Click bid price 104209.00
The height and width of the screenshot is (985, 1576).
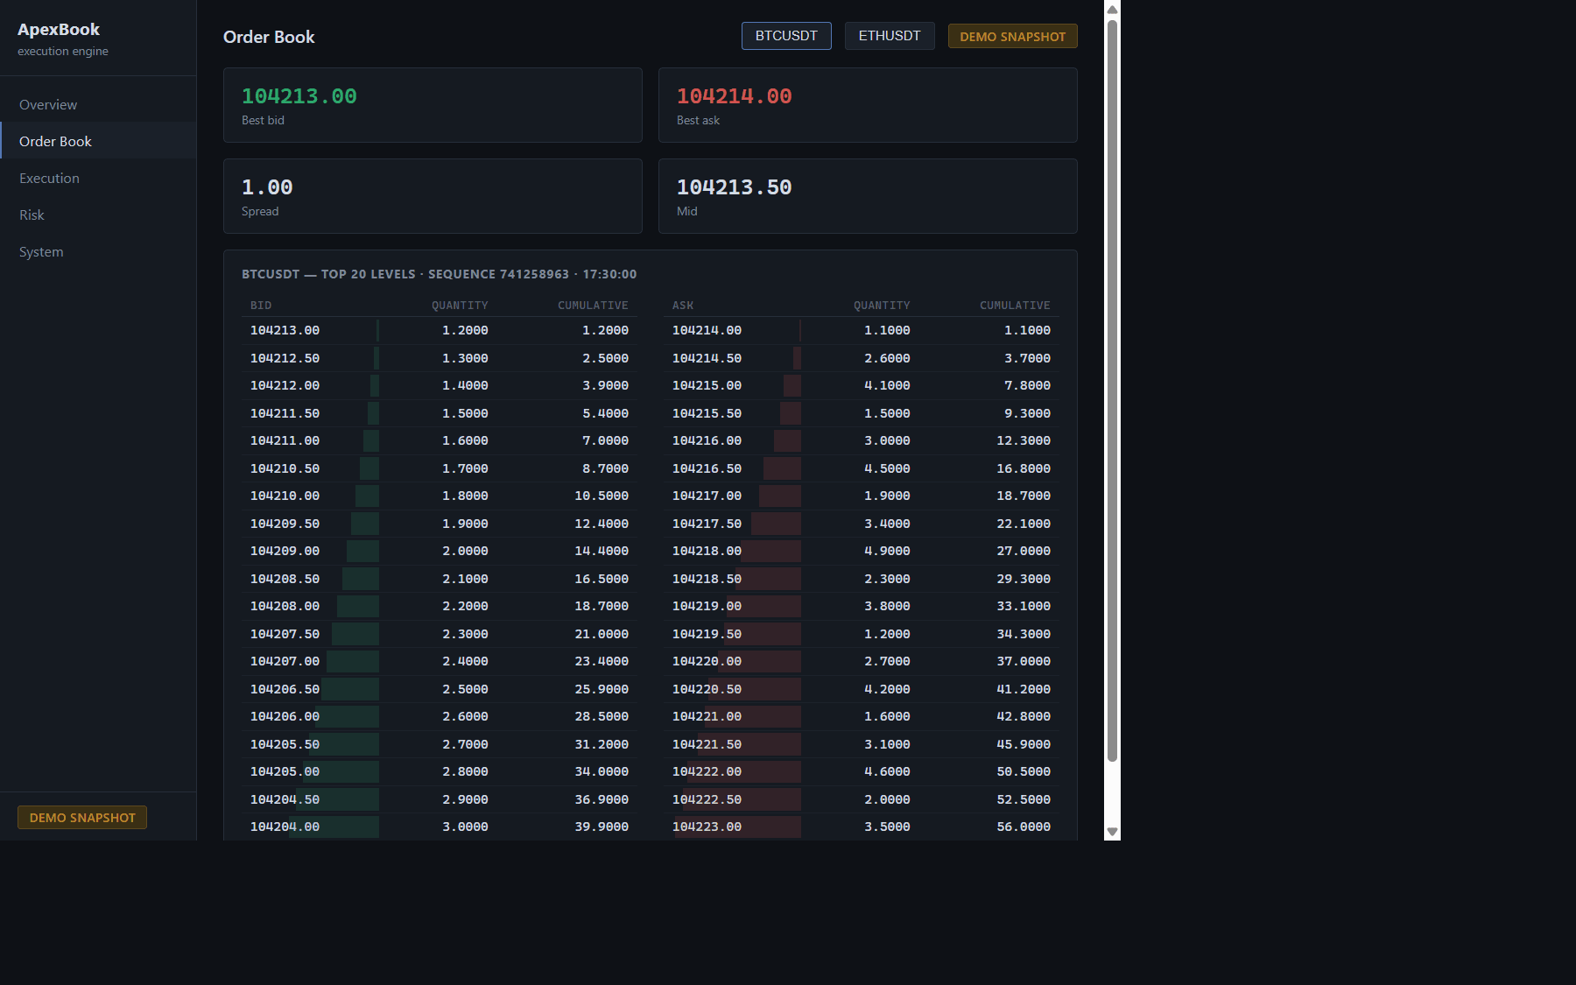(285, 551)
